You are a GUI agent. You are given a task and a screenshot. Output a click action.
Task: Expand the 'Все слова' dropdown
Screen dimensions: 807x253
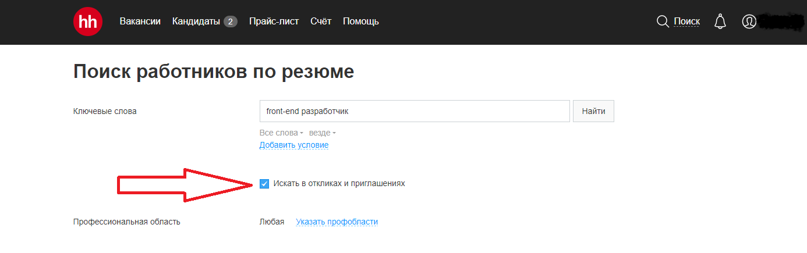point(281,133)
